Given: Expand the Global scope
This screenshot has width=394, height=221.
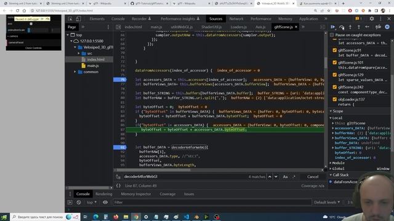Looking at the screenshot, I should tap(331, 169).
